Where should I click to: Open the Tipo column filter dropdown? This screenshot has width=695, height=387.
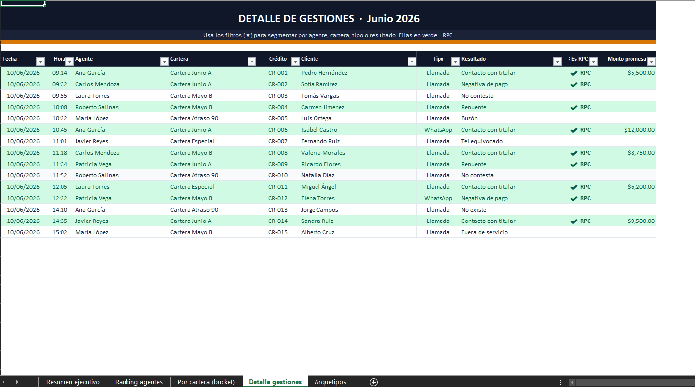tap(455, 62)
